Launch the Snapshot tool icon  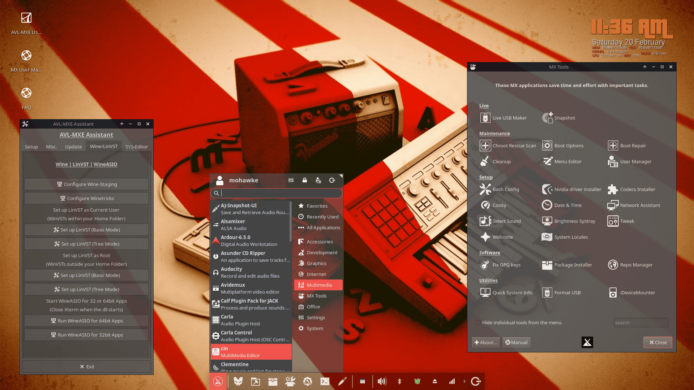[x=548, y=118]
